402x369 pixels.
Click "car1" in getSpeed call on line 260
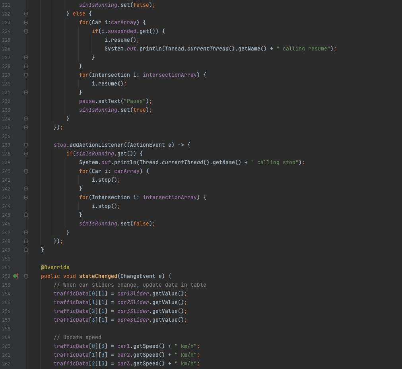click(124, 346)
